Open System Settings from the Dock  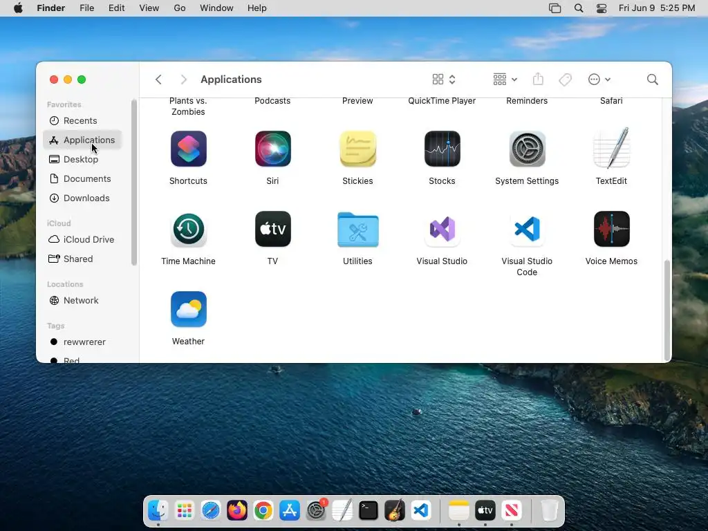315,511
